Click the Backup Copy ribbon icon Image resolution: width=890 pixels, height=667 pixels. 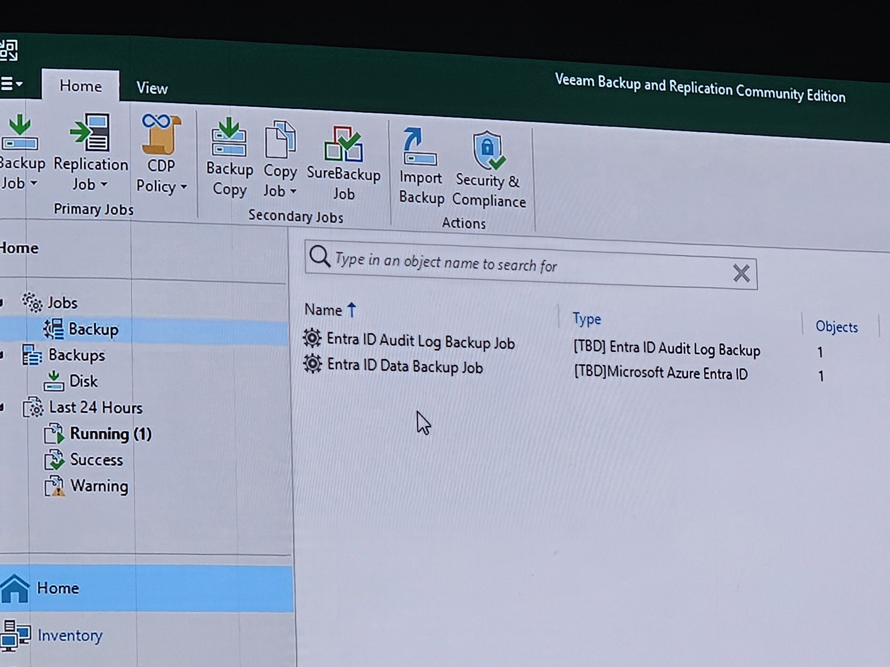click(229, 139)
